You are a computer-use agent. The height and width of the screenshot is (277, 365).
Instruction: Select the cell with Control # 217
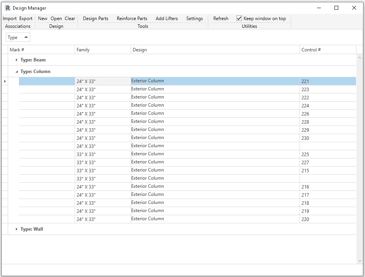tap(328, 195)
